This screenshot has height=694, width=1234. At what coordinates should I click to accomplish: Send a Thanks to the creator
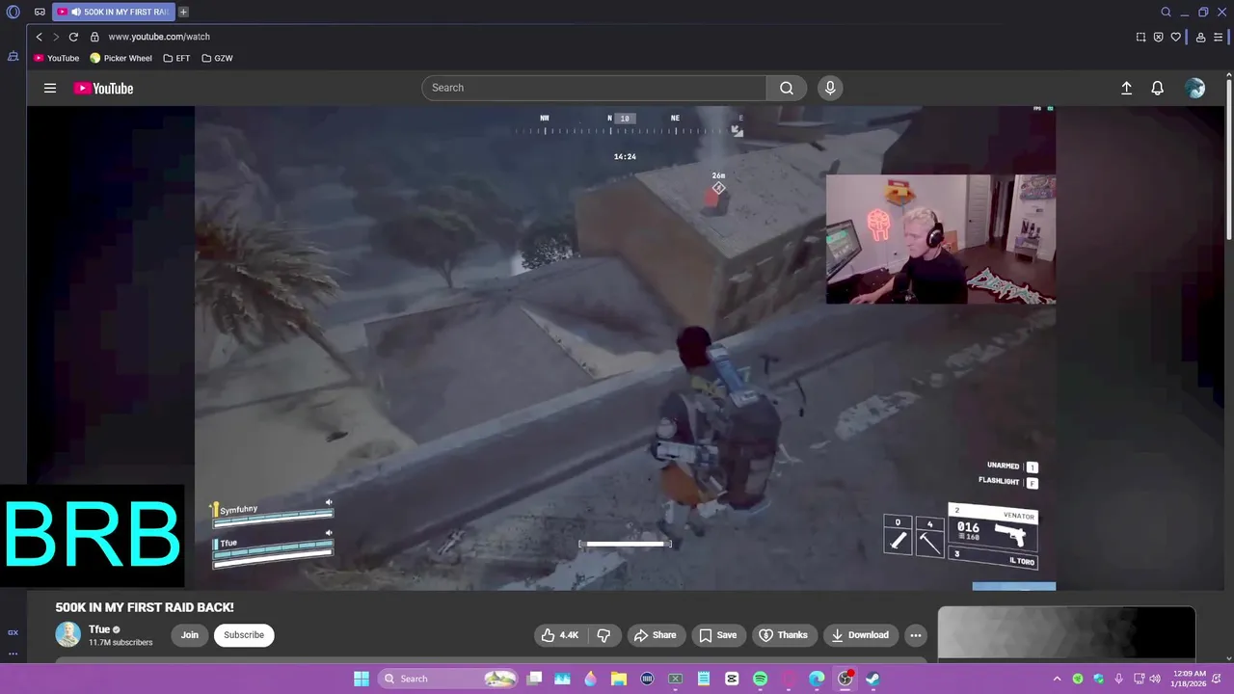783,635
